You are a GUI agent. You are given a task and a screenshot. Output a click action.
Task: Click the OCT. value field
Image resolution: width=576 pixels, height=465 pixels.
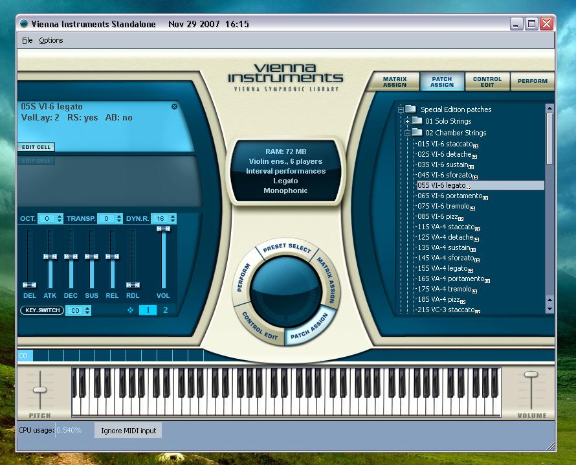[x=47, y=218]
